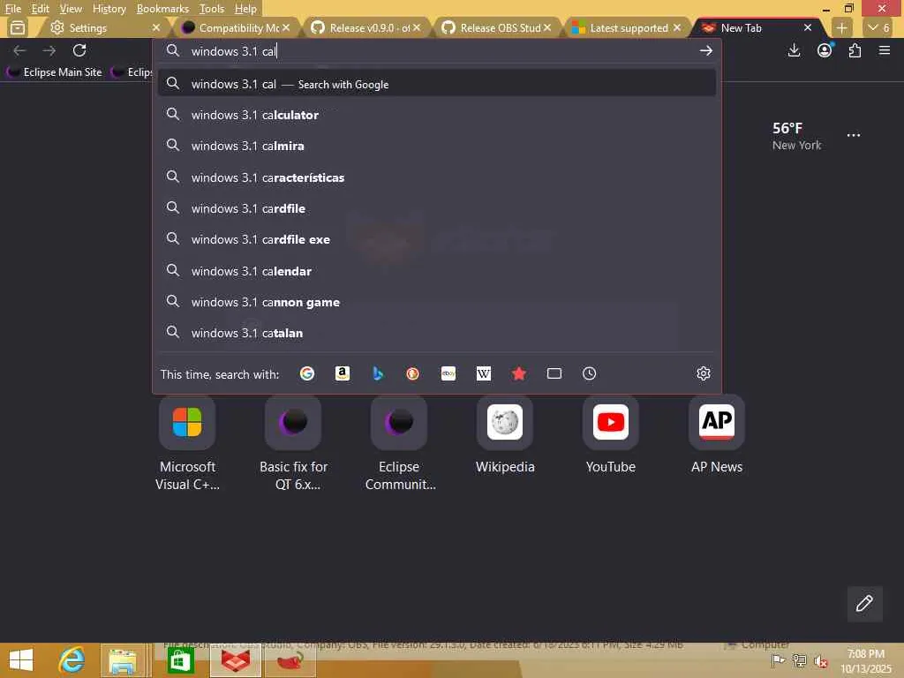Click the 56°F New York weather widget
Image resolution: width=904 pixels, height=678 pixels.
pos(796,136)
